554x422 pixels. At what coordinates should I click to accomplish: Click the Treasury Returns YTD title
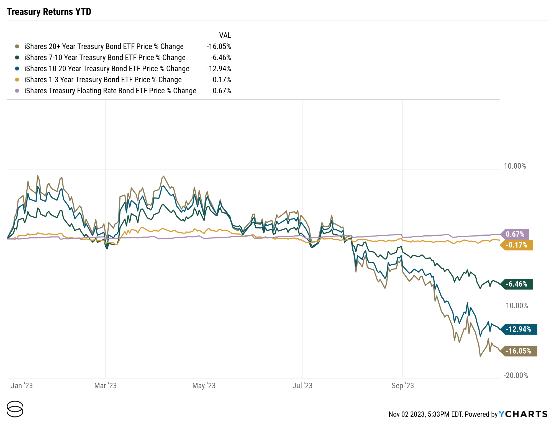click(x=49, y=12)
